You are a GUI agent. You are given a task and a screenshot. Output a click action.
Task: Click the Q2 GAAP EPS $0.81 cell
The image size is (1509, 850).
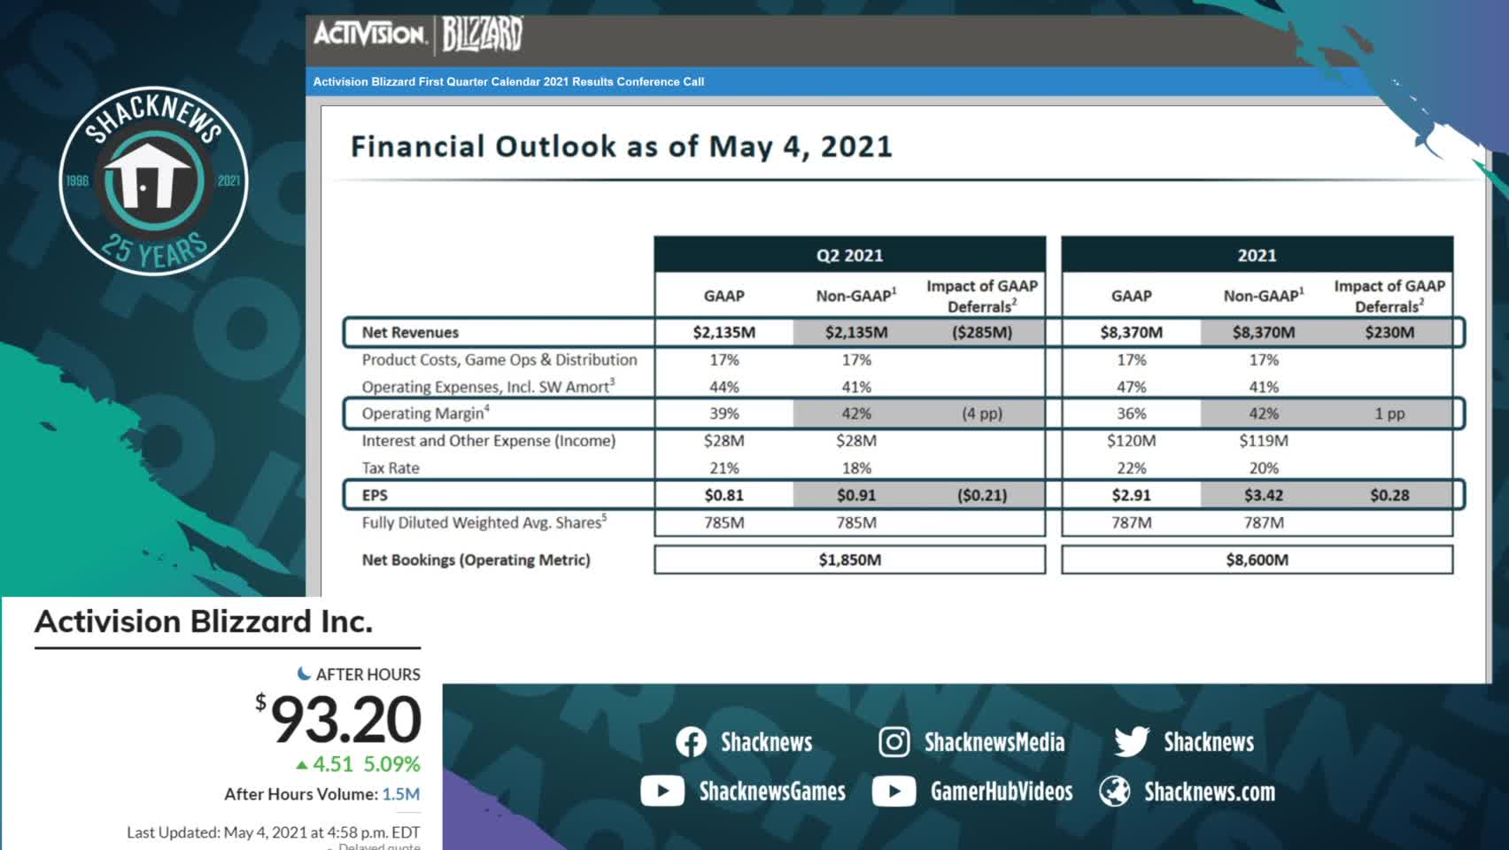coord(724,495)
